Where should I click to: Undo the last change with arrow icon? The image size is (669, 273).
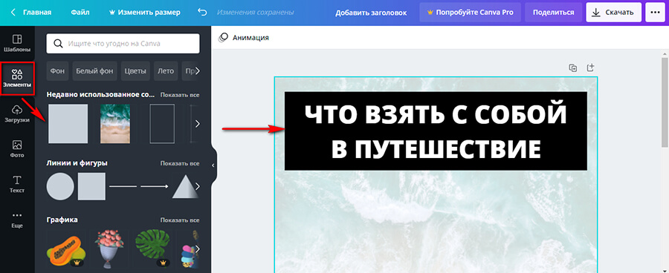tap(202, 13)
